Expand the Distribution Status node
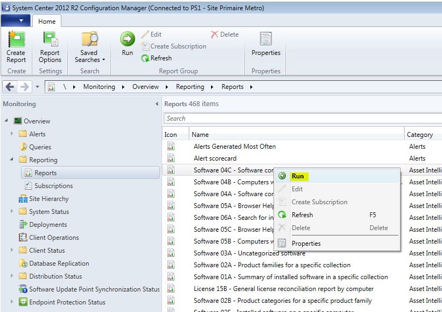 click(x=12, y=276)
